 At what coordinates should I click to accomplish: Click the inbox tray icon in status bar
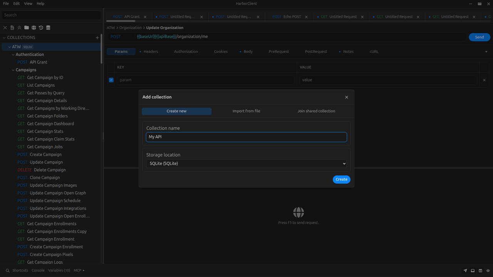tap(473, 270)
